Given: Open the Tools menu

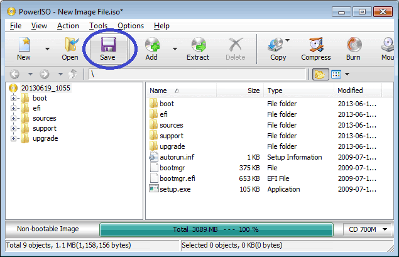Looking at the screenshot, I should click(98, 26).
